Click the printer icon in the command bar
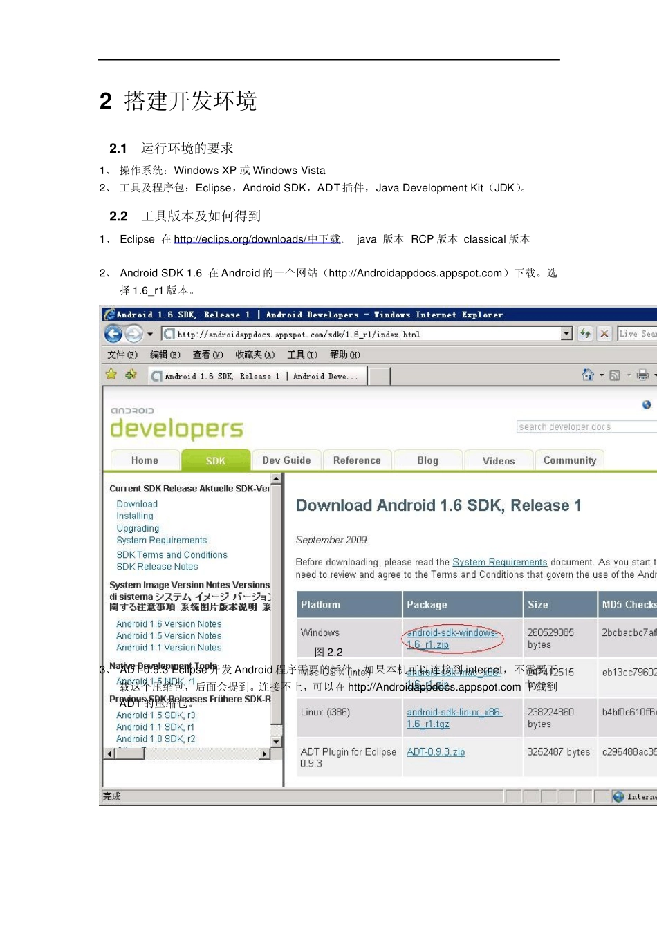 642,375
